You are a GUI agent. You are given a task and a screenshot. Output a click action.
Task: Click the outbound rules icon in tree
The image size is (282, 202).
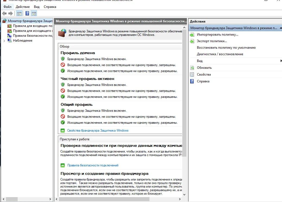point(10,31)
